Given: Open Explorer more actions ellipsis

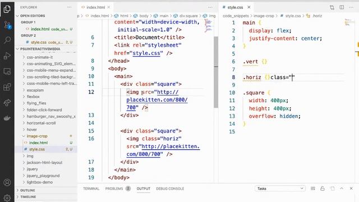Looking at the screenshot, I should [x=70, y=7].
